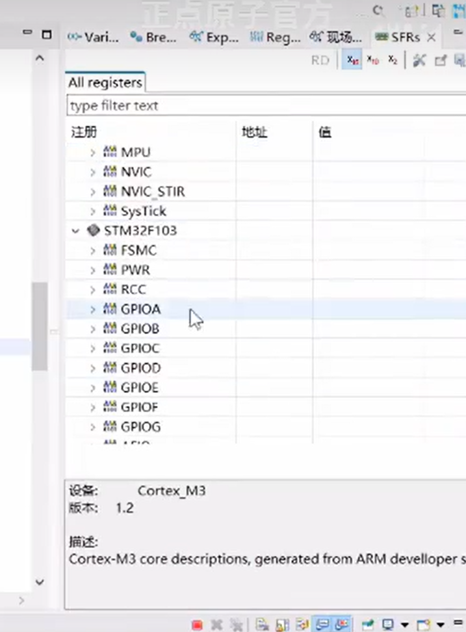The width and height of the screenshot is (466, 632).
Task: Click the monitor perspective icon in top toolbar
Action: (x=438, y=11)
